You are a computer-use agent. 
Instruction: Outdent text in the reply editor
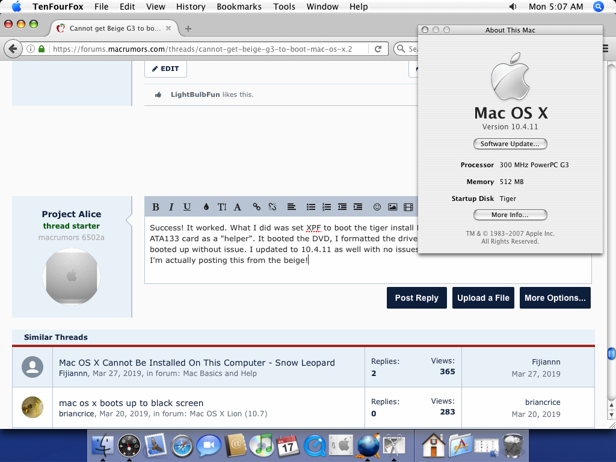click(x=342, y=207)
